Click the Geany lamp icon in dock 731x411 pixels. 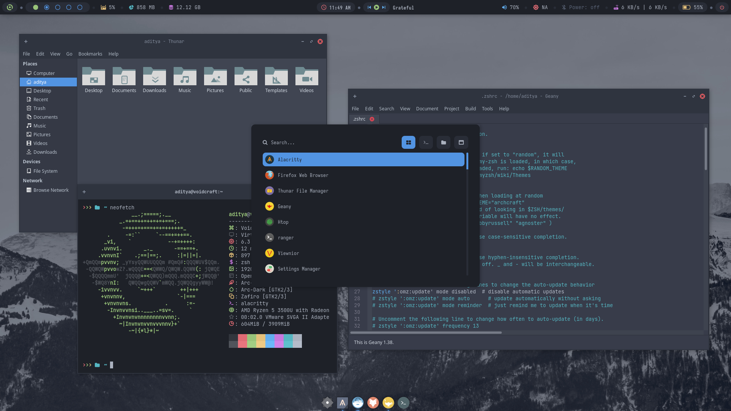388,403
